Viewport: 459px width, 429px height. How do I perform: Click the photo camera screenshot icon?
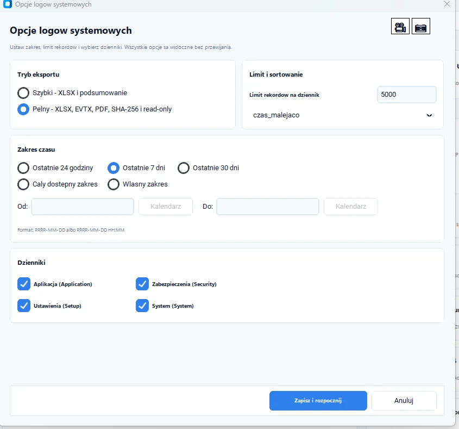click(420, 26)
